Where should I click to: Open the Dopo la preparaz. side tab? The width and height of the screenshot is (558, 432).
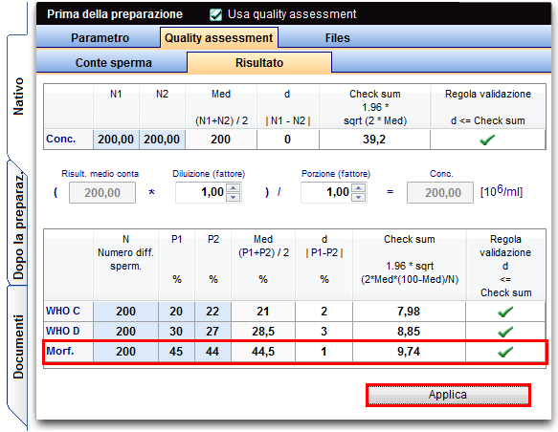coord(18,226)
